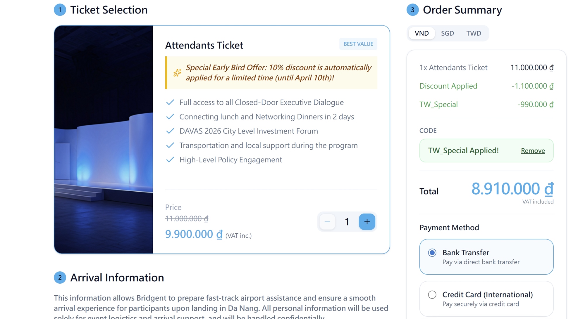Image resolution: width=585 pixels, height=319 pixels.
Task: Switch currency to TWD
Action: [x=474, y=33]
